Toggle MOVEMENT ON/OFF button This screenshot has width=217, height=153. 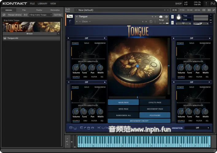click(x=139, y=121)
